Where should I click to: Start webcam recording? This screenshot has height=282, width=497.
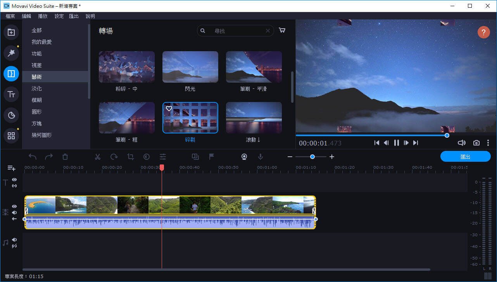pyautogui.click(x=244, y=157)
